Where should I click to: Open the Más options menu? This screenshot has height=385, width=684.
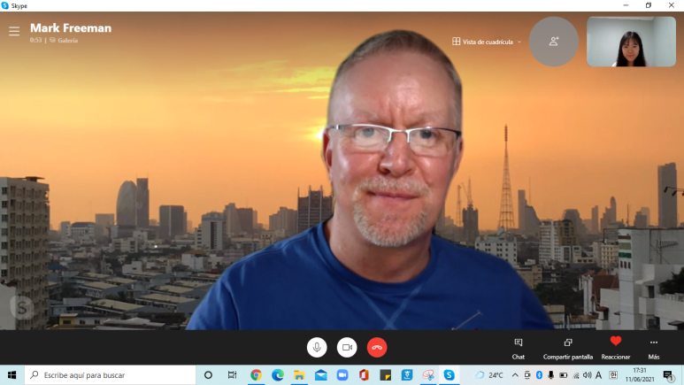(x=654, y=347)
